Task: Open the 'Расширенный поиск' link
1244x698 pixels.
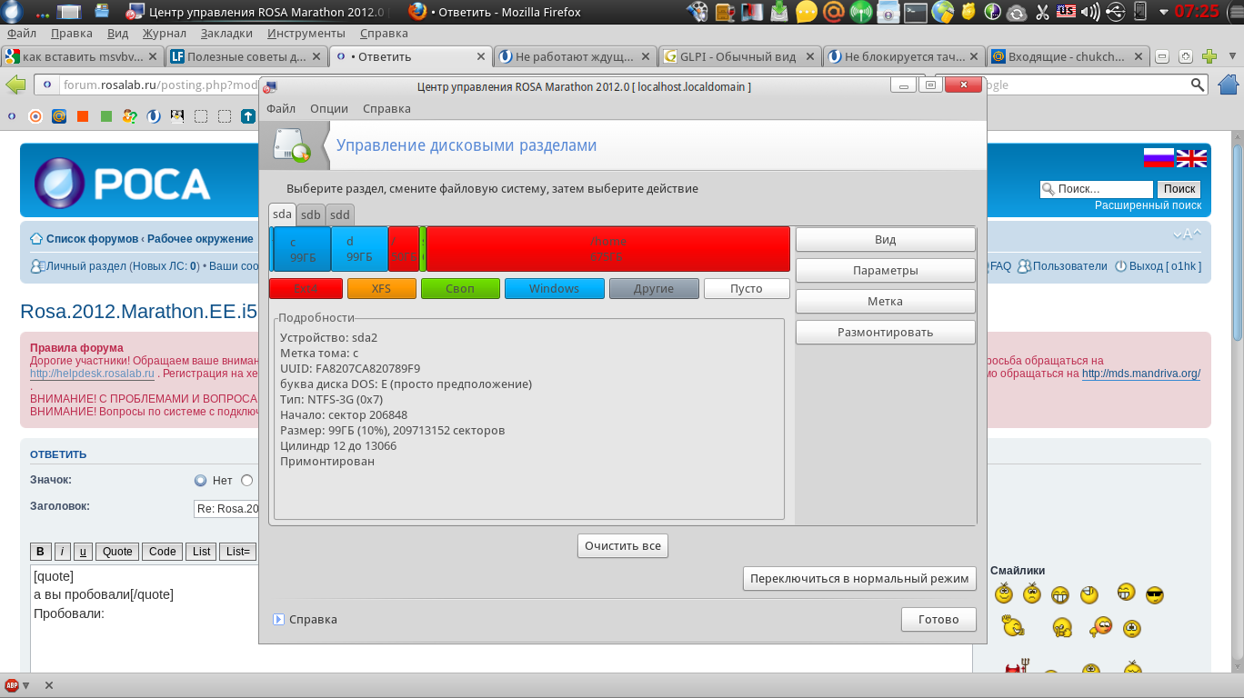Action: [x=1149, y=205]
